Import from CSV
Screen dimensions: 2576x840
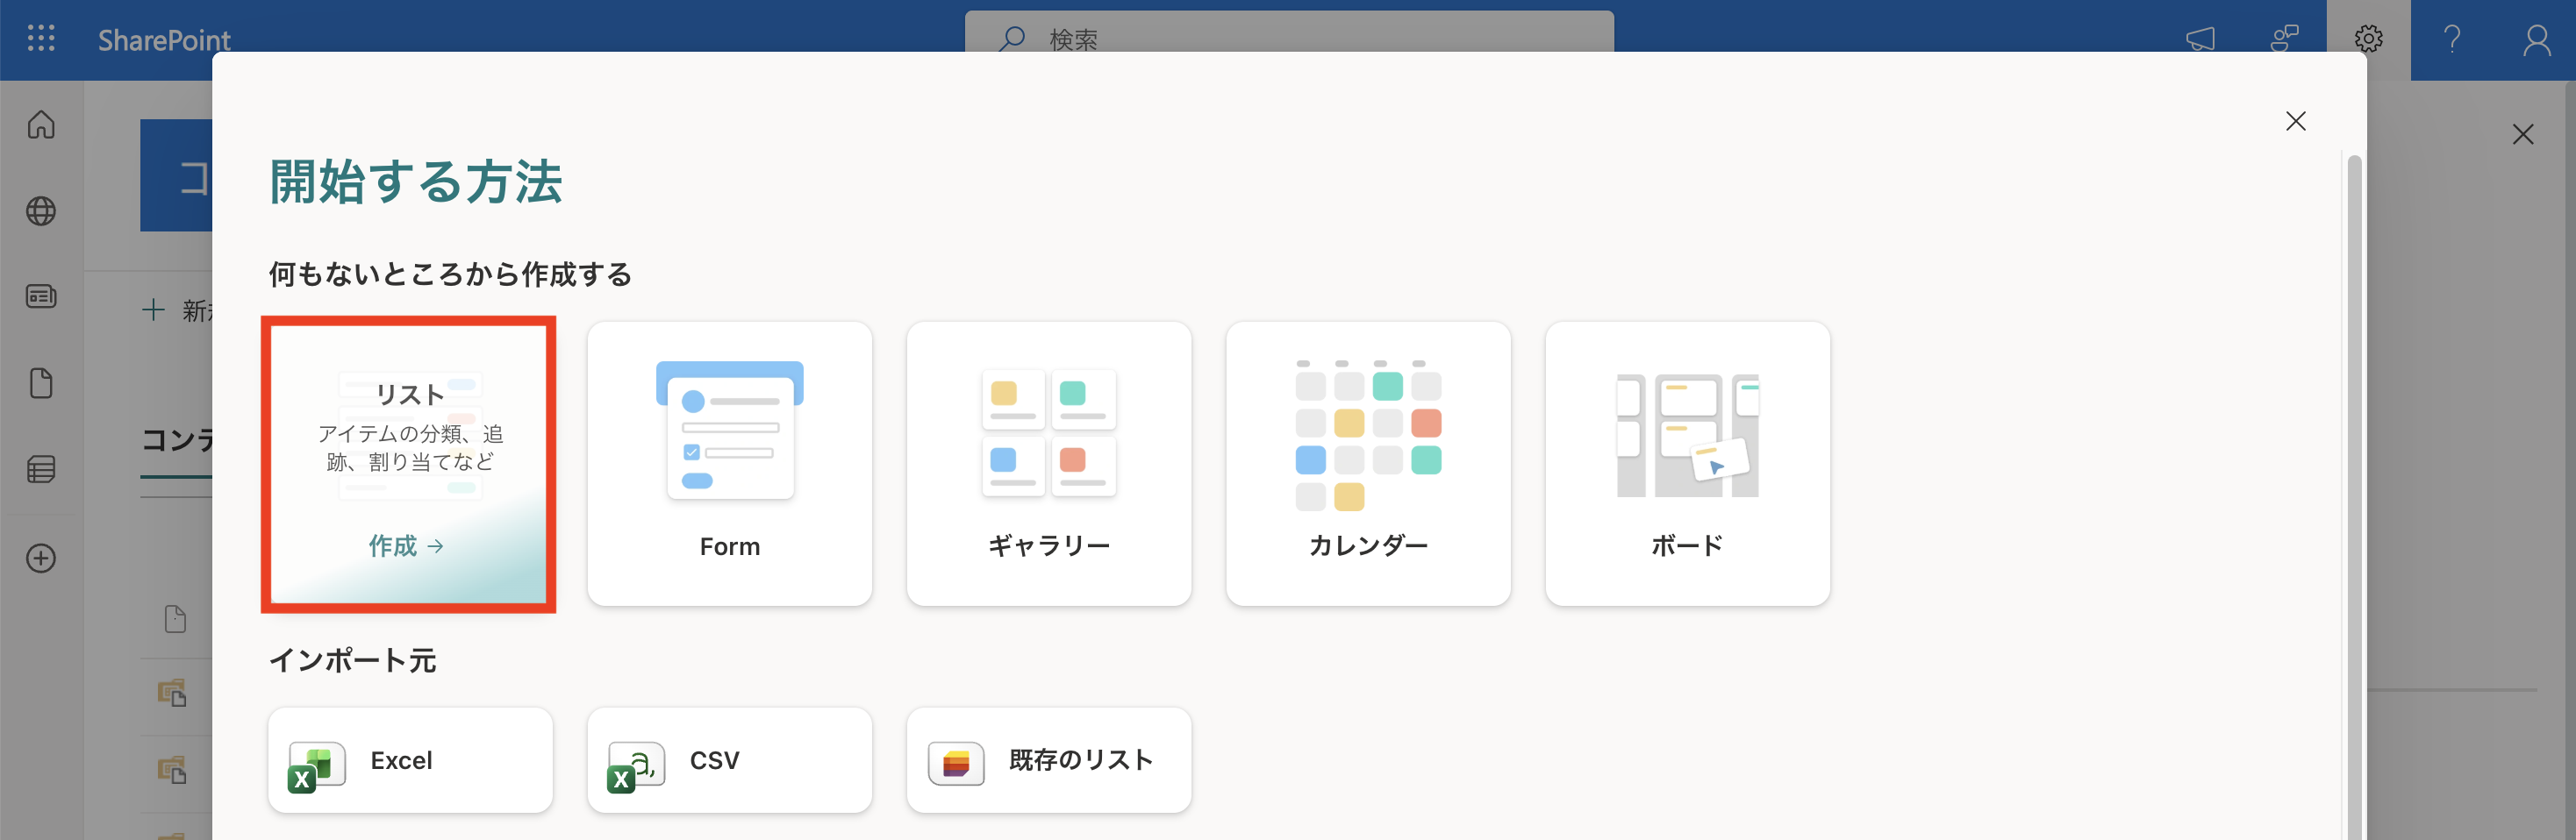tap(729, 760)
